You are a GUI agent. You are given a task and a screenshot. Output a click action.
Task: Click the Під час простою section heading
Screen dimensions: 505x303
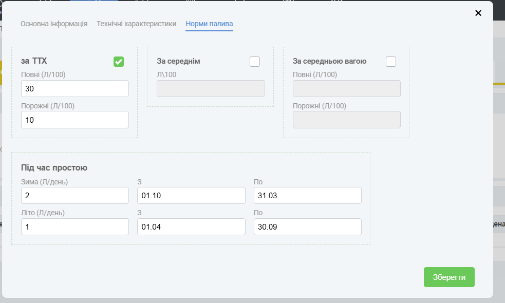point(54,167)
